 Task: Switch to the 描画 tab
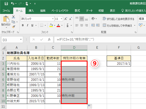(x=43, y=11)
